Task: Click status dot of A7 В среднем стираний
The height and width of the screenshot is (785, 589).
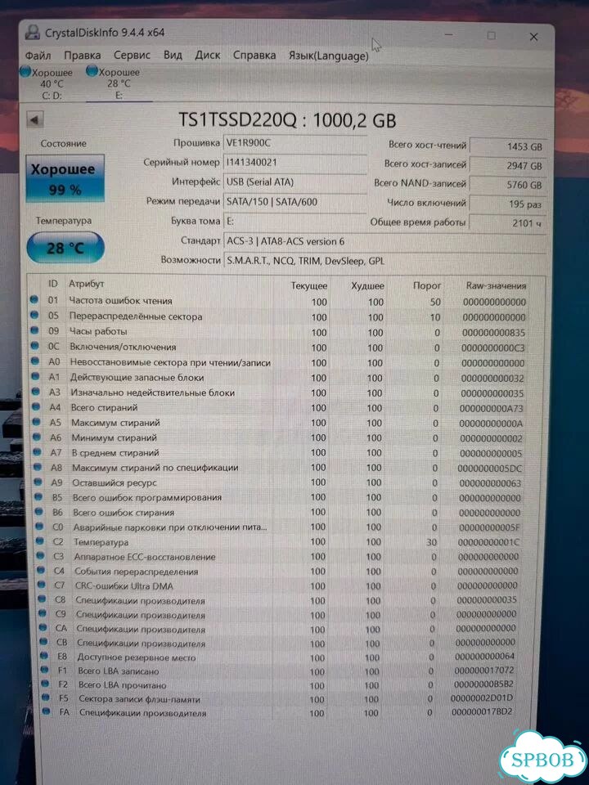Action: (38, 451)
